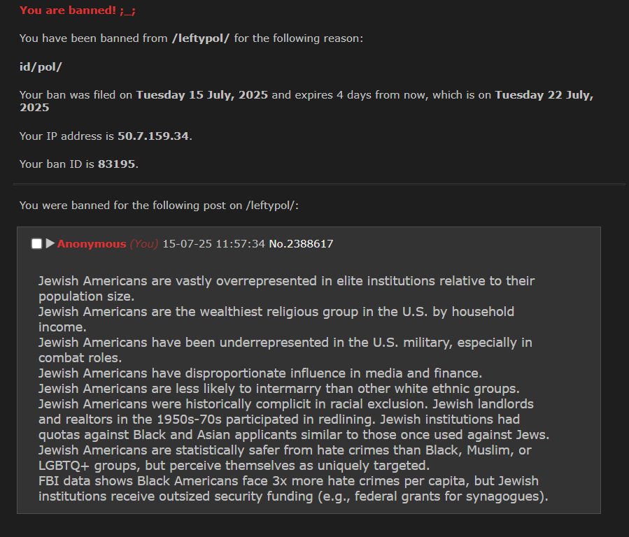This screenshot has width=629, height=537.
Task: Click the expiry date Tuesday 22 July
Action: point(306,101)
